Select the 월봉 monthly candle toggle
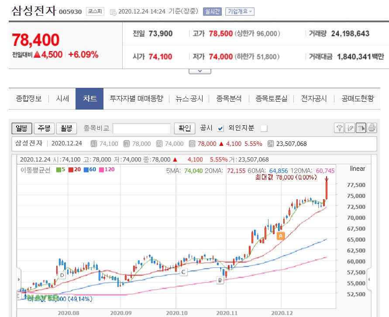The width and height of the screenshot is (389, 317). pyautogui.click(x=66, y=128)
